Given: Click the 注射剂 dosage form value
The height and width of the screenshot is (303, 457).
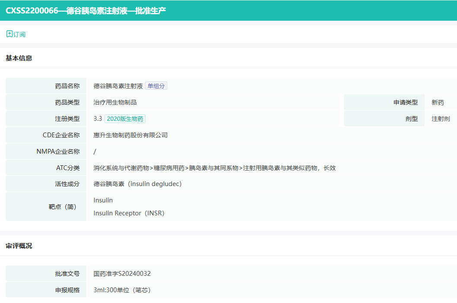Looking at the screenshot, I should click(x=441, y=119).
